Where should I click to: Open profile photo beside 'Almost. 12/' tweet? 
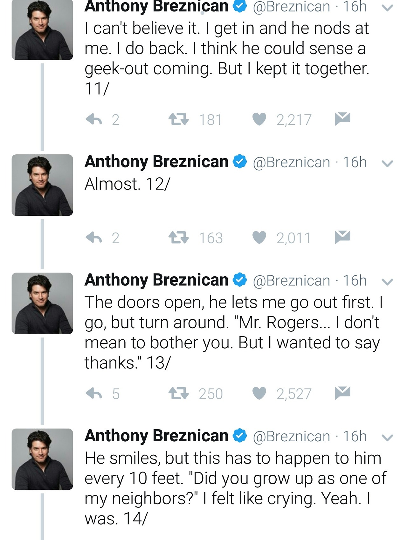coord(42,185)
